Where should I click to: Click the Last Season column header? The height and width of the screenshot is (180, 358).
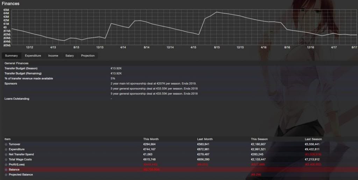(x=313, y=139)
